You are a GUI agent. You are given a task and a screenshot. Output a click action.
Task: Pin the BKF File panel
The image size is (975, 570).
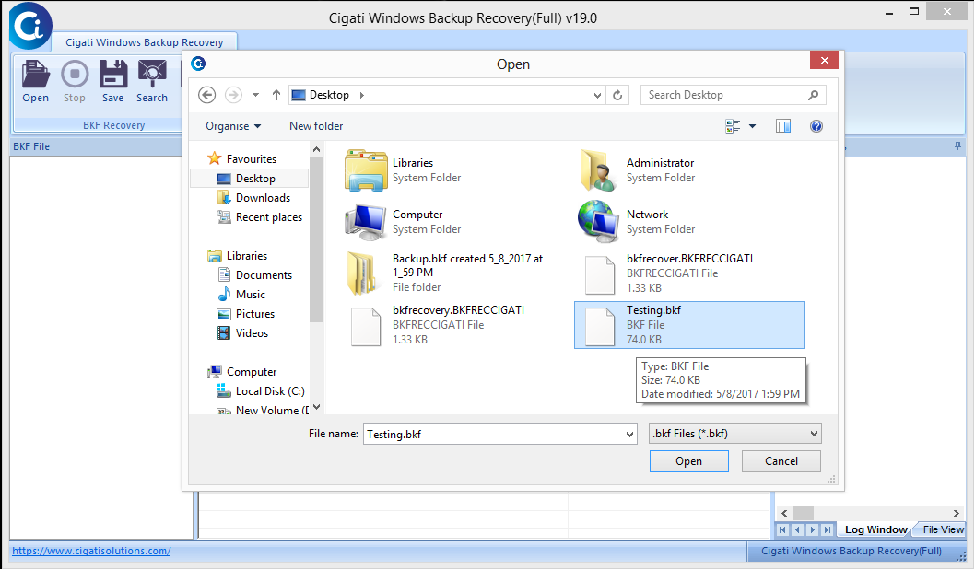pos(957,146)
